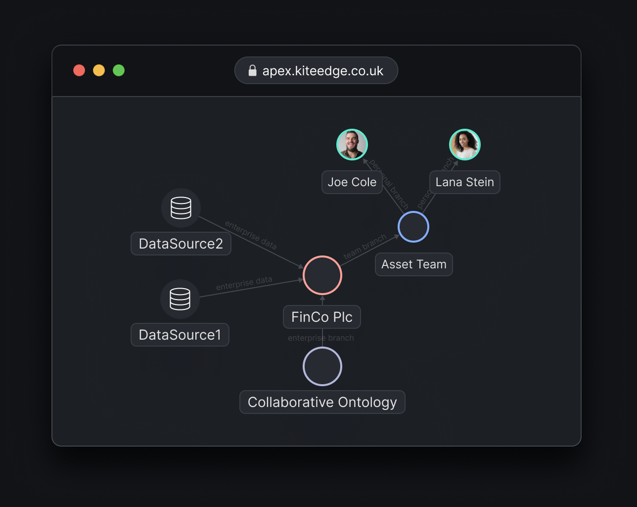The height and width of the screenshot is (507, 637).
Task: Click the FinCo Plc text label
Action: pos(321,316)
